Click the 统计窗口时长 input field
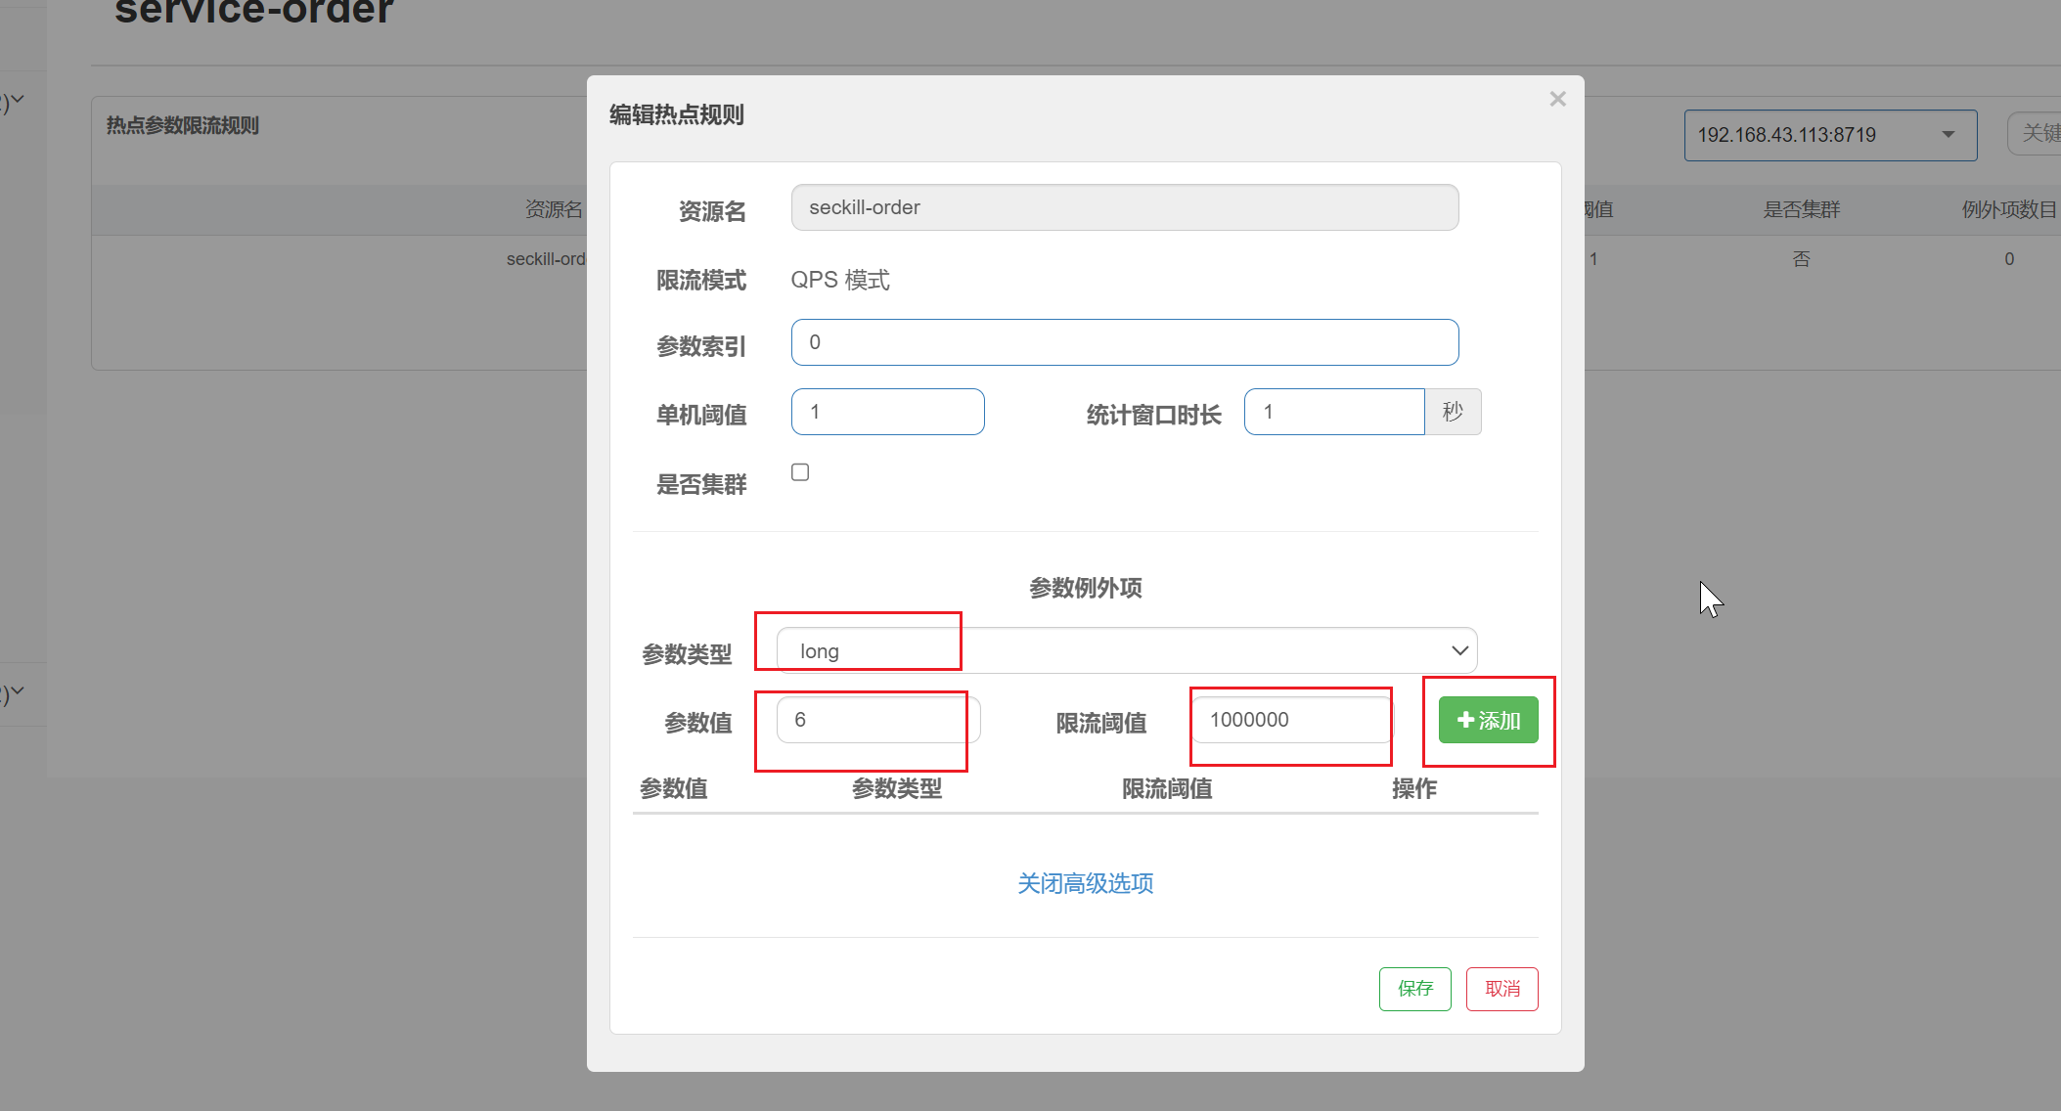Image resolution: width=2061 pixels, height=1111 pixels. pyautogui.click(x=1332, y=412)
